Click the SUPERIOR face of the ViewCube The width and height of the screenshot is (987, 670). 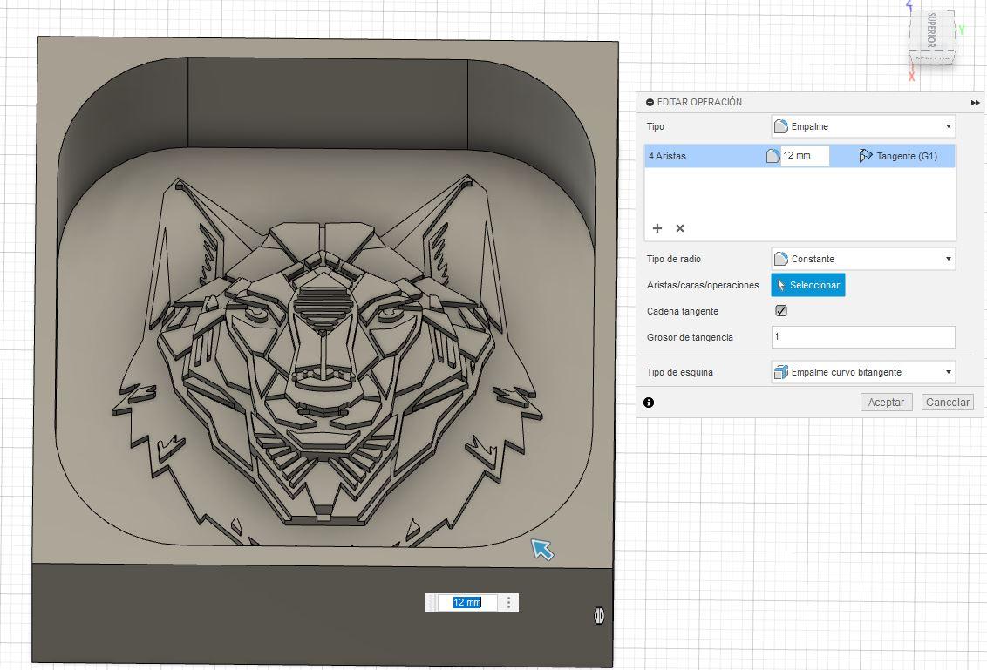(930, 30)
